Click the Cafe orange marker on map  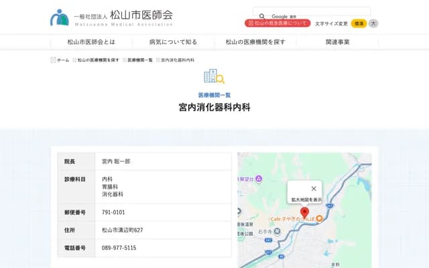319,219
